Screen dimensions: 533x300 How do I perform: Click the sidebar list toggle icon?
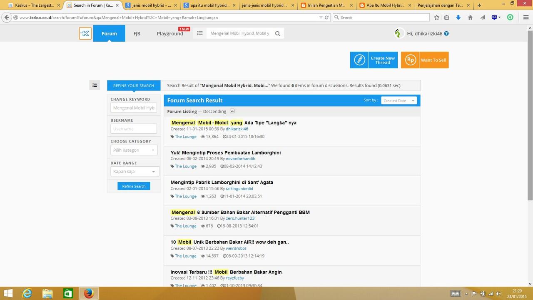[x=95, y=85]
